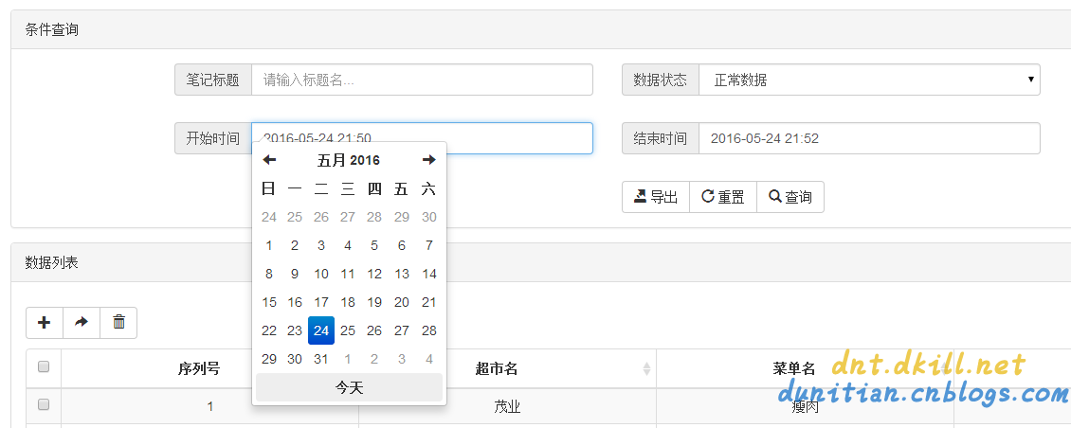Viewport: 1071px width, 428px height.
Task: Click the 查询 search button
Action: (790, 197)
